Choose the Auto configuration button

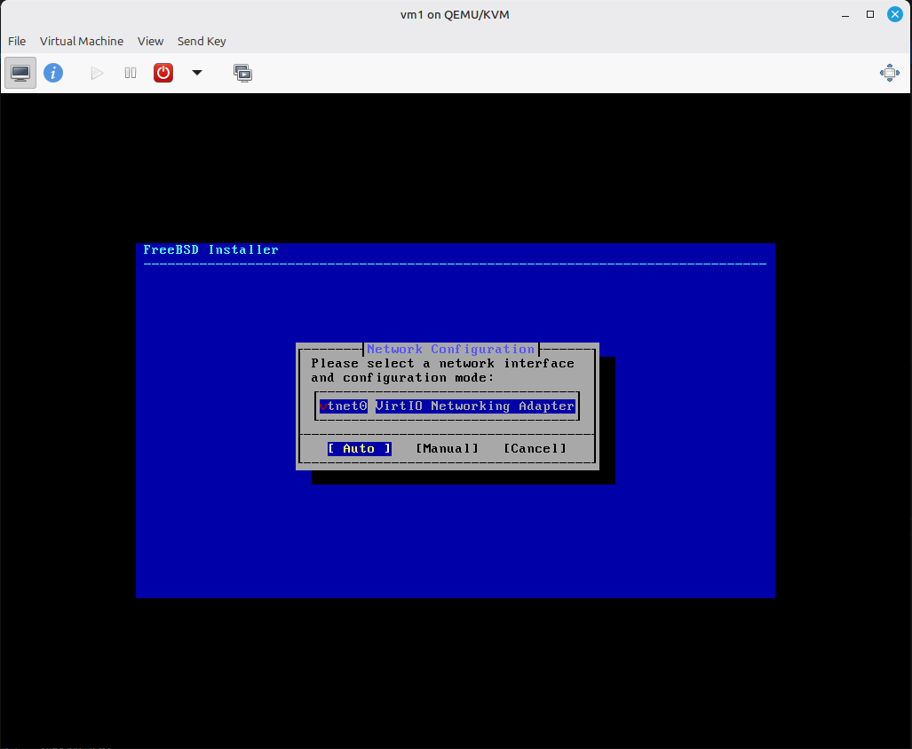pyautogui.click(x=359, y=449)
